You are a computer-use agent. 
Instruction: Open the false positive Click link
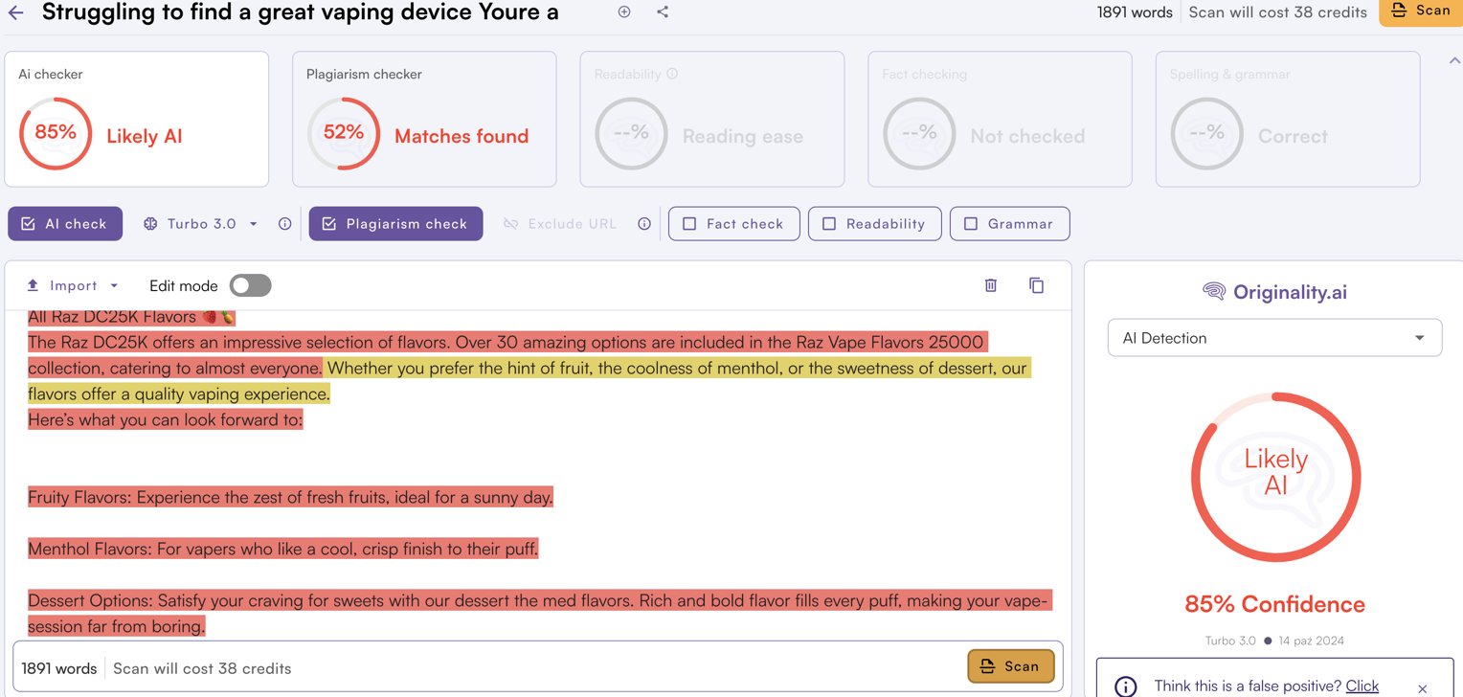click(x=1362, y=686)
